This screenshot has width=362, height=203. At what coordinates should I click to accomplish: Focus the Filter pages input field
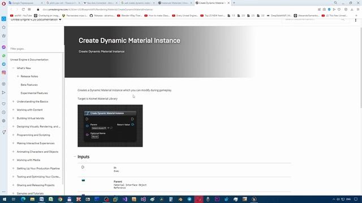point(36,49)
